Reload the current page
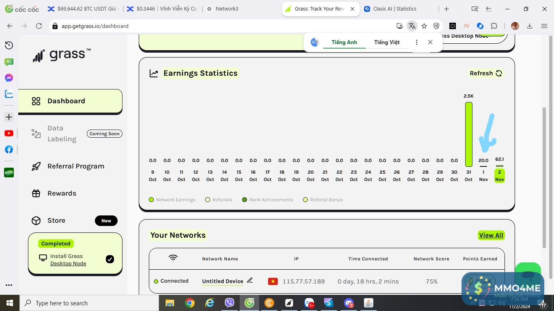The width and height of the screenshot is (554, 311). coord(39,26)
